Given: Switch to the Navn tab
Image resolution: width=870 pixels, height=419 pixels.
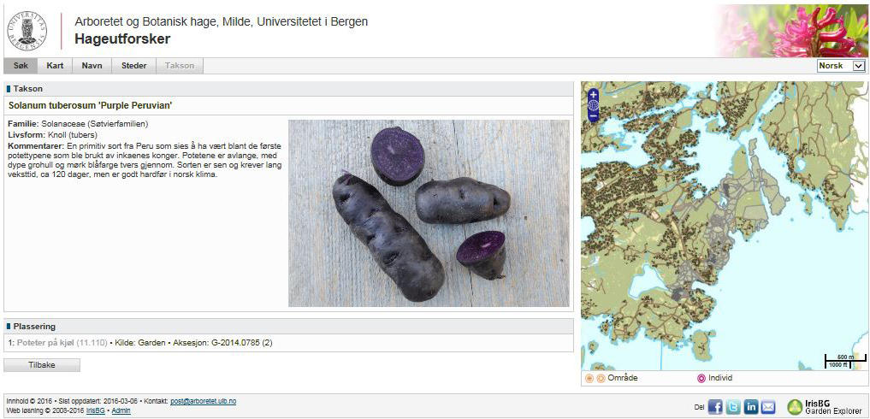Looking at the screenshot, I should (x=92, y=66).
